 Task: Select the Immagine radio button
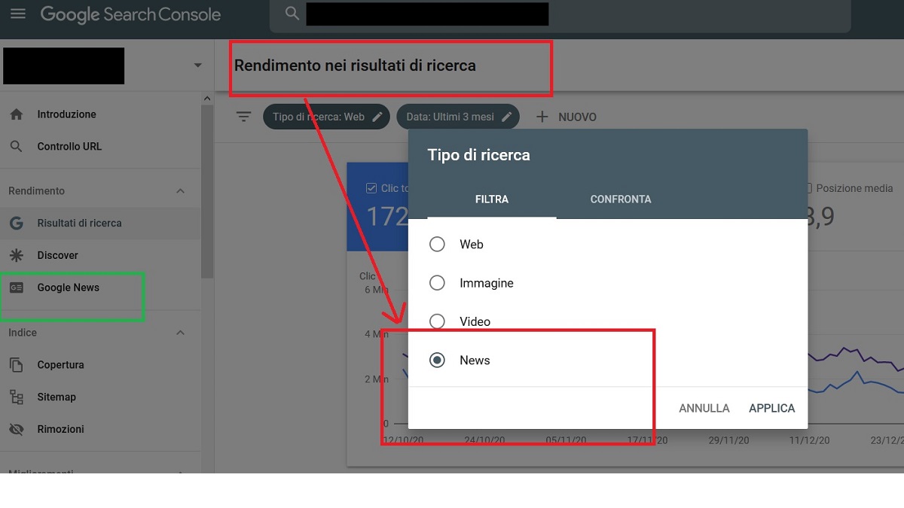[x=437, y=283]
